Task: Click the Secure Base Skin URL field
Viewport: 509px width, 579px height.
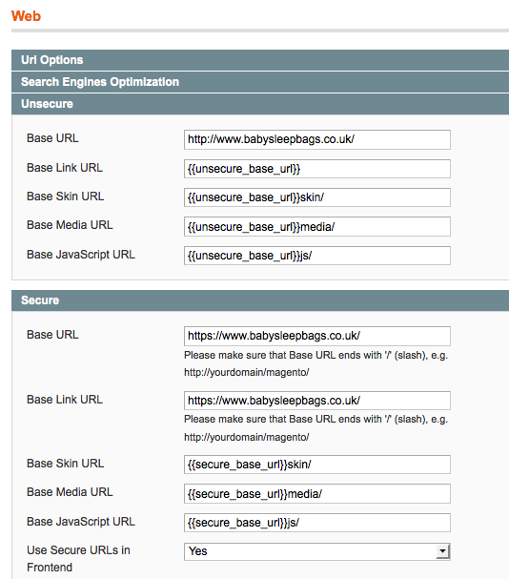Action: pos(317,465)
